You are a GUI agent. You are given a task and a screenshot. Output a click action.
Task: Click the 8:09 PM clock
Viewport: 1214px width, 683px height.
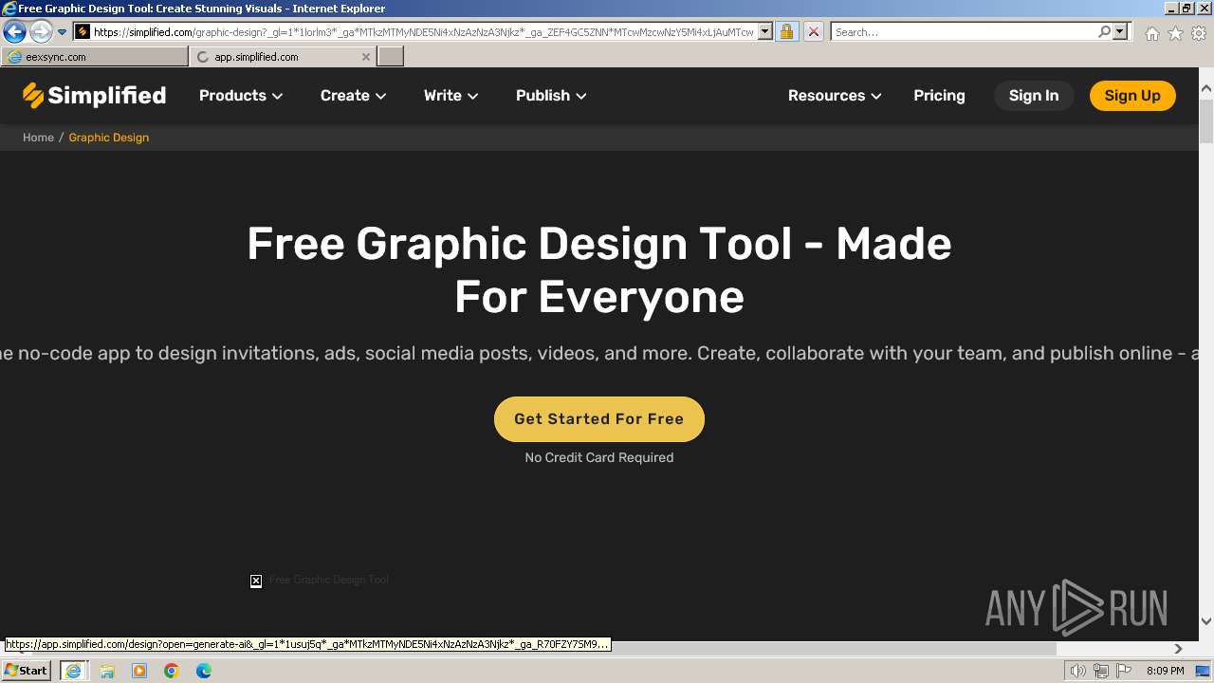[1165, 672]
